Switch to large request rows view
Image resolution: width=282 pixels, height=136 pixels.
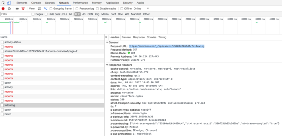pos(39,8)
